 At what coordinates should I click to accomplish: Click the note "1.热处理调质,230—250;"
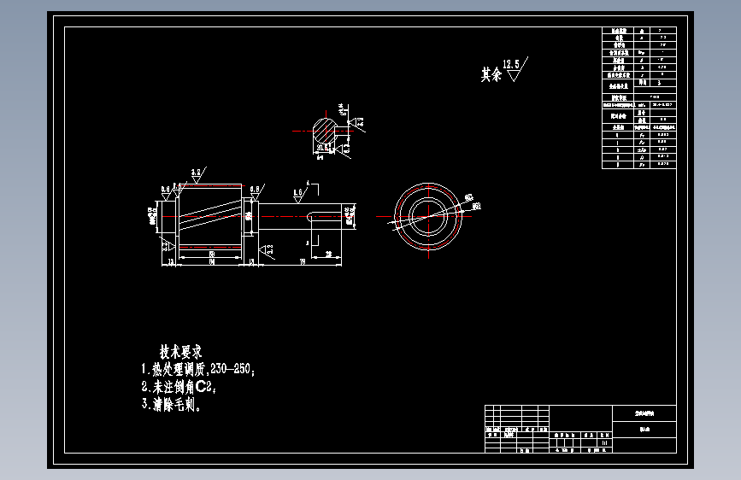pos(198,369)
